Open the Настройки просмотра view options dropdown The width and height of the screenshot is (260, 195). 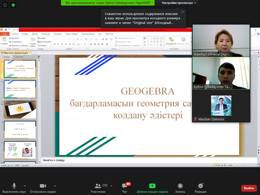point(179,3)
